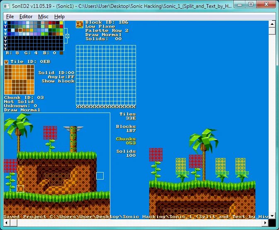Select the highlighted Chunks 053 counter
This screenshot has width=279, height=230.
click(x=126, y=141)
